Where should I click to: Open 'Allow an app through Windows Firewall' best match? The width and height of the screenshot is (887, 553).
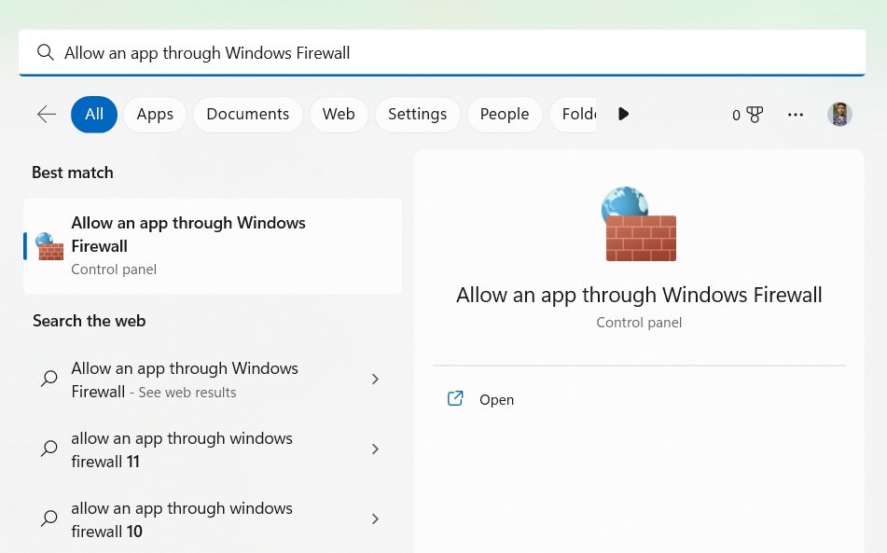point(213,246)
